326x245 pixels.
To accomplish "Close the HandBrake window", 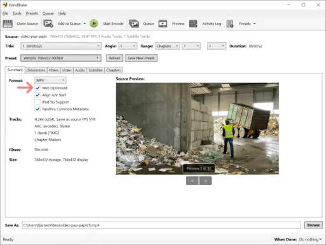I will 318,4.
